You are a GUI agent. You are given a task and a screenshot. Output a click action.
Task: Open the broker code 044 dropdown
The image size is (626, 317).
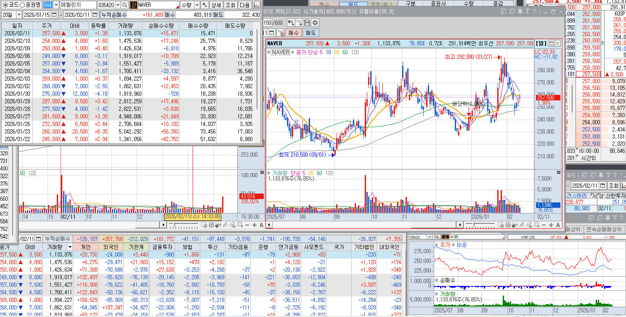56,5
